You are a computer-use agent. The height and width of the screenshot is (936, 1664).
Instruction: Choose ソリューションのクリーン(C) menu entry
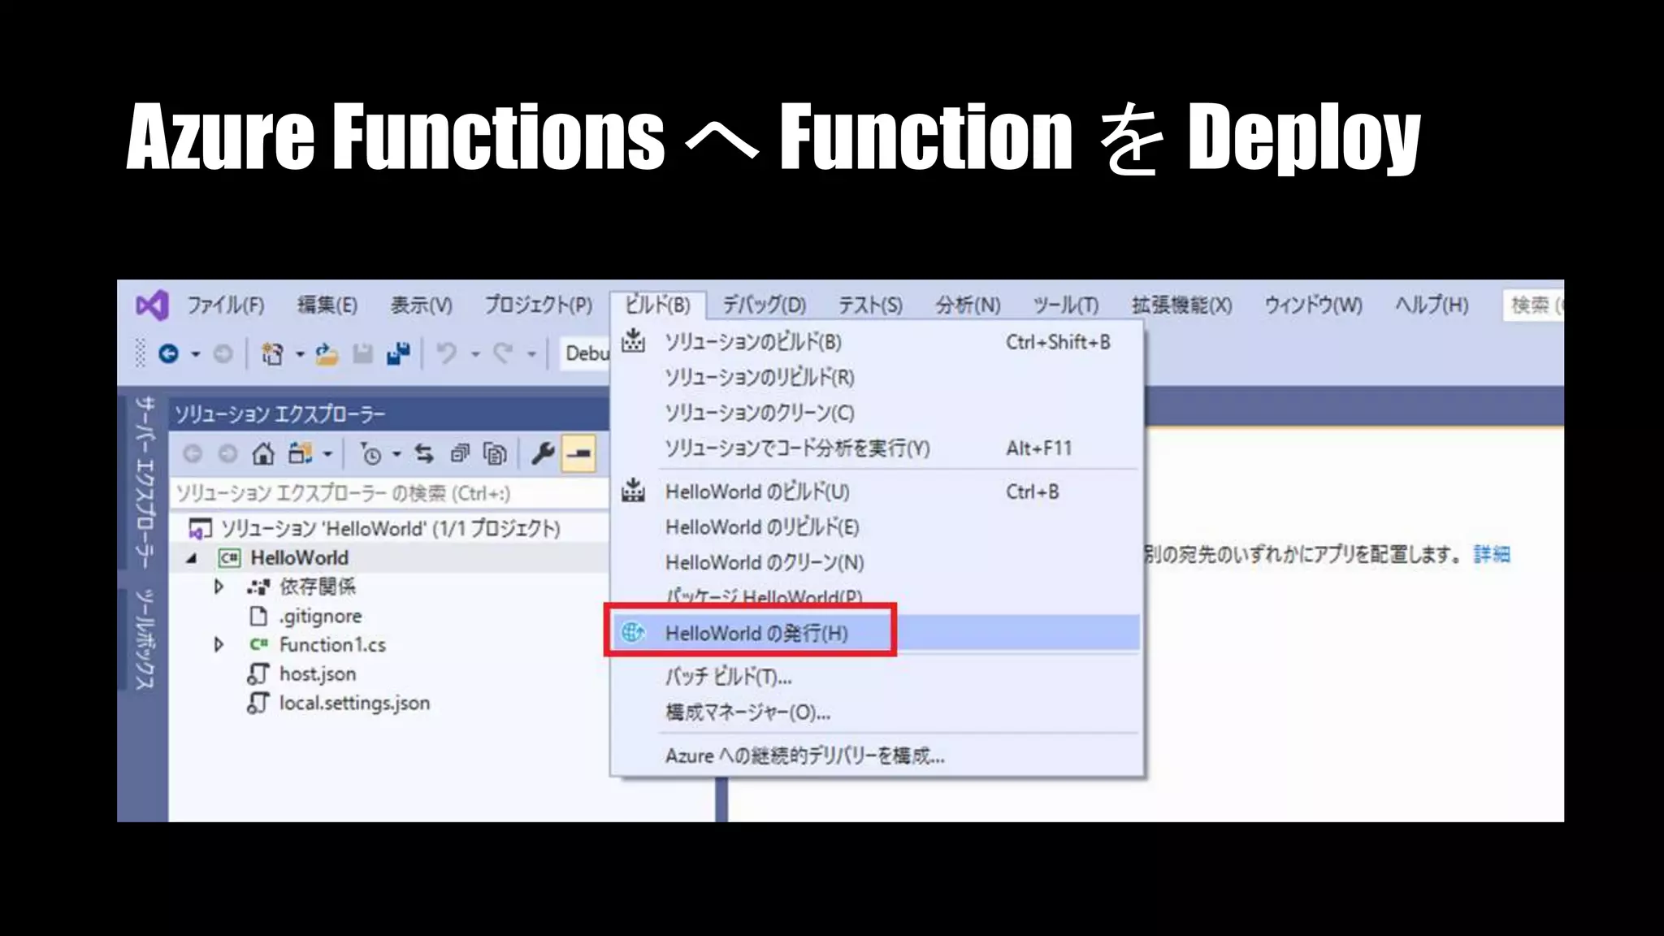tap(876, 413)
